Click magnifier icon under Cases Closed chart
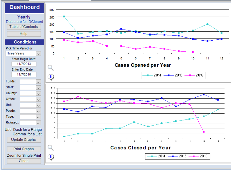Screen dimensions: 231x170 tap(51, 148)
